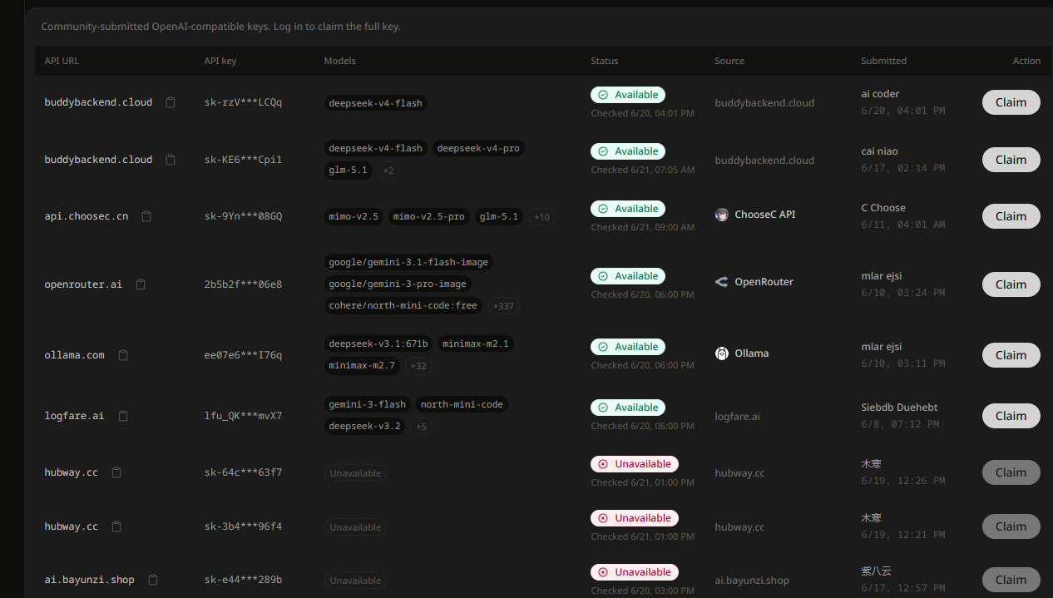This screenshot has height=598, width=1053.
Task: Click the masked key 2b5b2f***06e8
Action: pos(243,284)
